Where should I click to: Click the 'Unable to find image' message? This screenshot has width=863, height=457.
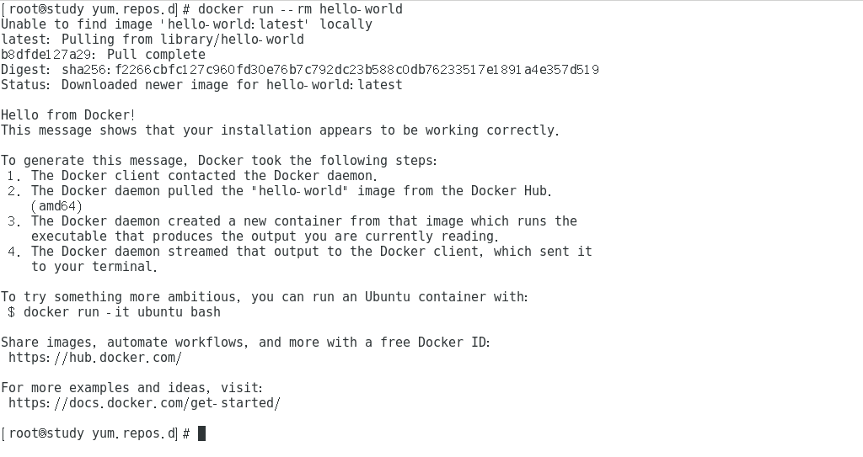(186, 24)
